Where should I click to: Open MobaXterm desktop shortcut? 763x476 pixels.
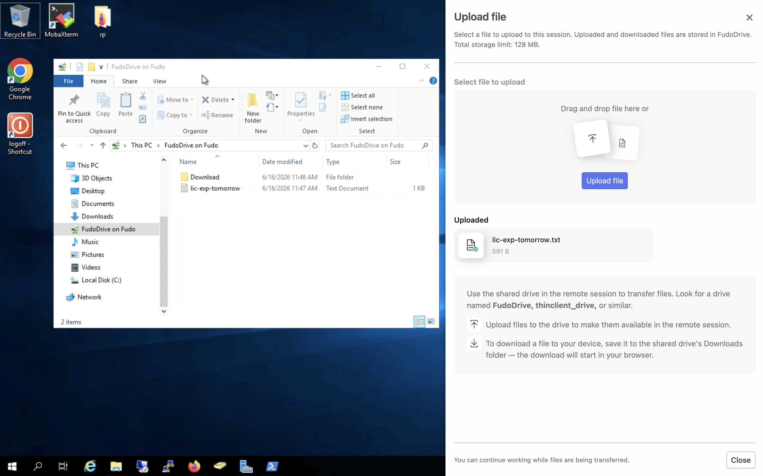[x=61, y=20]
